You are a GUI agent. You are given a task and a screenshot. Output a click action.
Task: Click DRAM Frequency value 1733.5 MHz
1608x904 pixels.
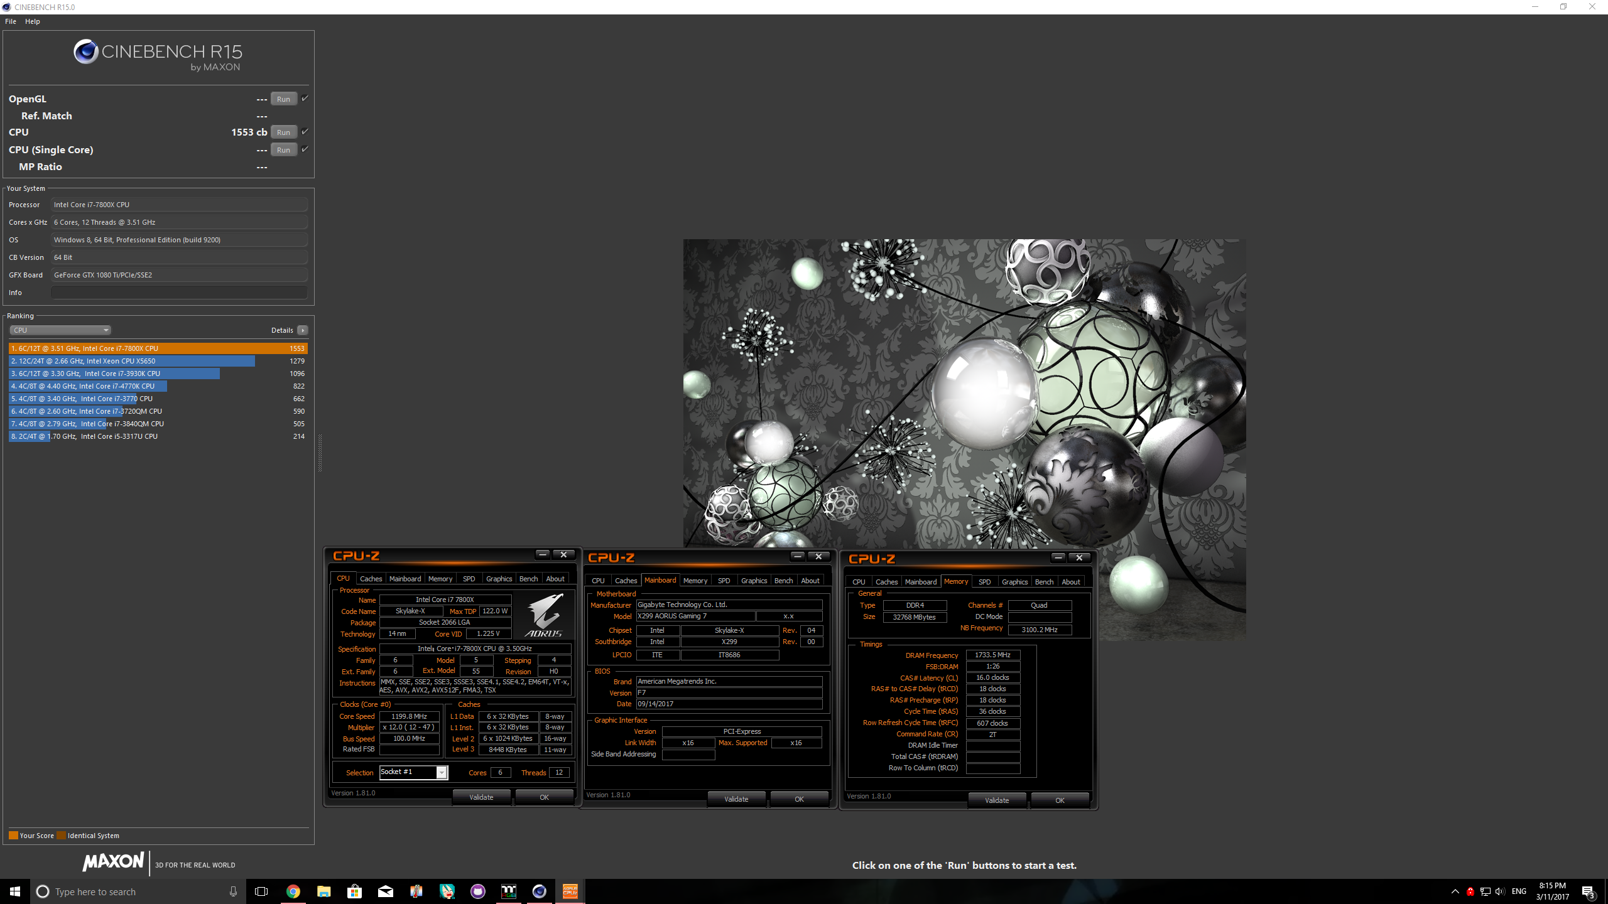coord(992,655)
